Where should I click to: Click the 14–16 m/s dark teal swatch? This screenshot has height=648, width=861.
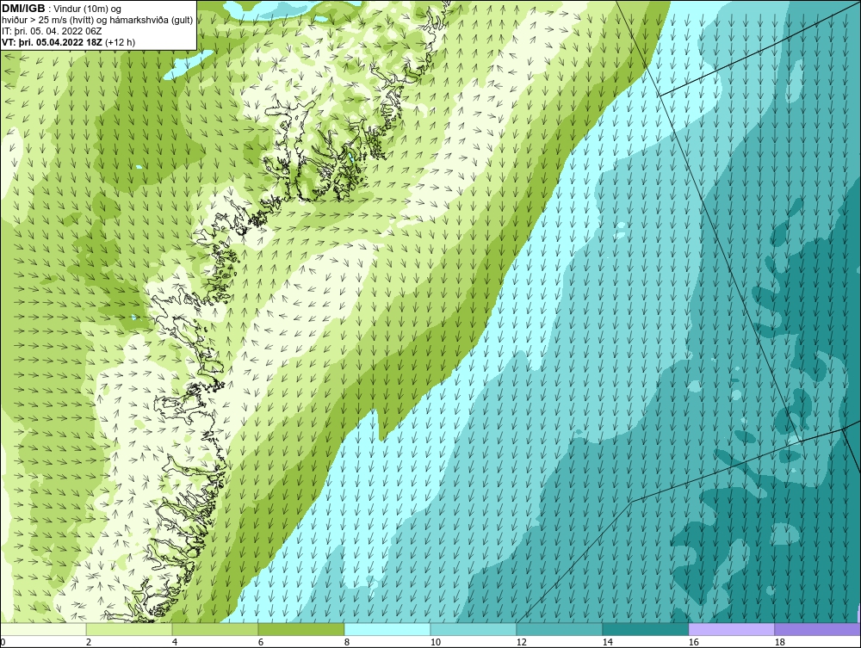coord(645,629)
